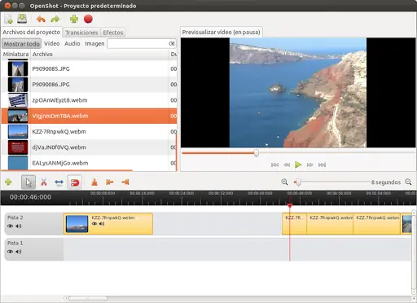The width and height of the screenshot is (417, 303).
Task: Create a new project via toolbar icon
Action: pyautogui.click(x=8, y=20)
